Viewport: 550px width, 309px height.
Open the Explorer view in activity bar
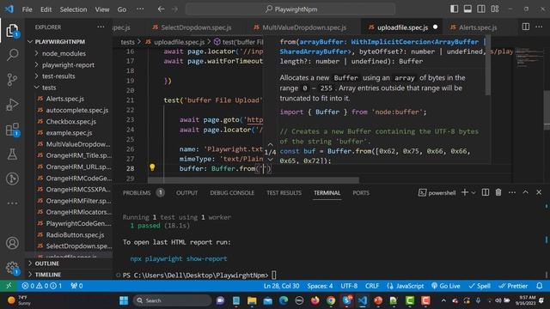pos(12,31)
